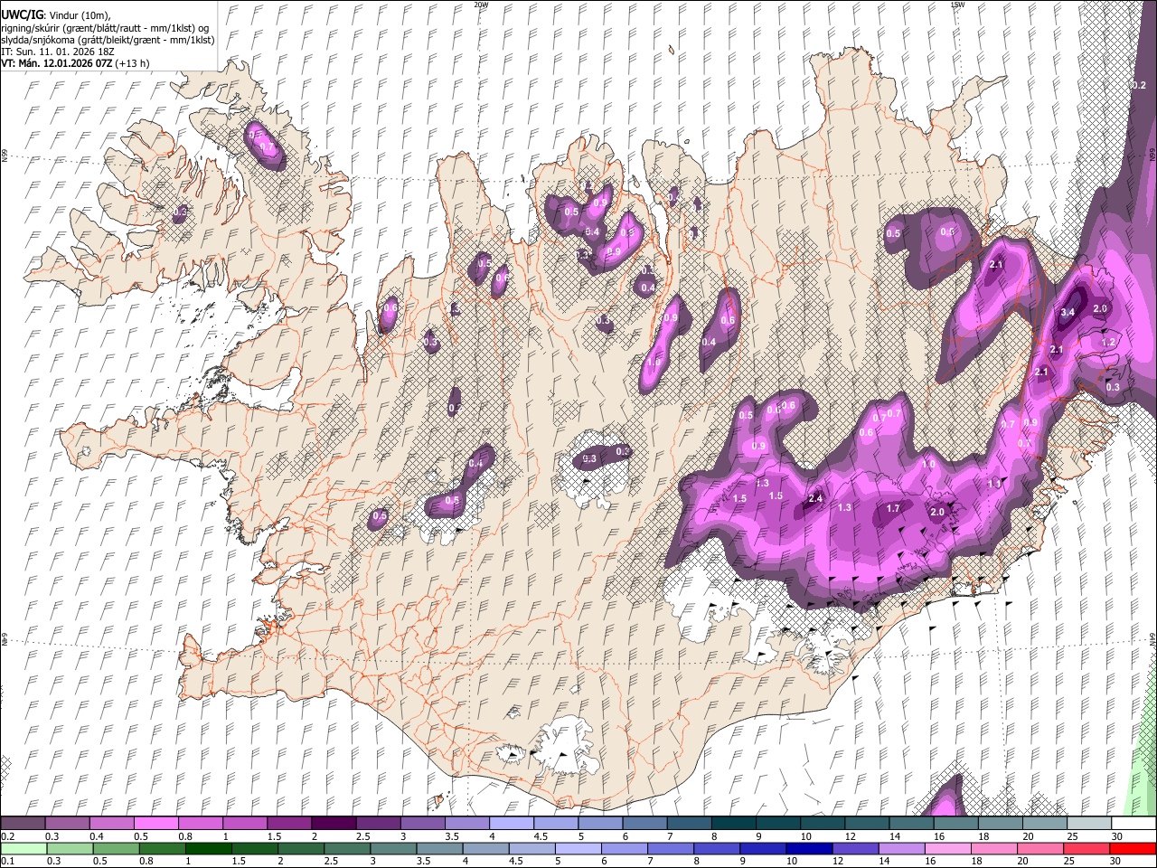Viewport: 1157px width, 868px height.
Task: Pick the dark blue swatch labeled 10, rain scale
Action: 810,848
